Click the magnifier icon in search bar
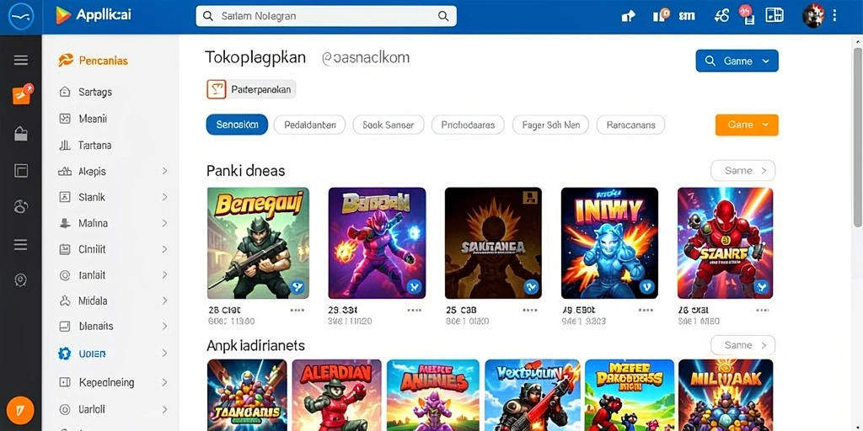Viewport: 863px width, 431px height. coord(443,17)
